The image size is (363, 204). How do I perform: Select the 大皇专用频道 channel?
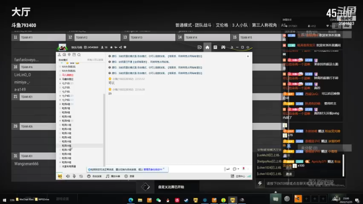point(69,166)
